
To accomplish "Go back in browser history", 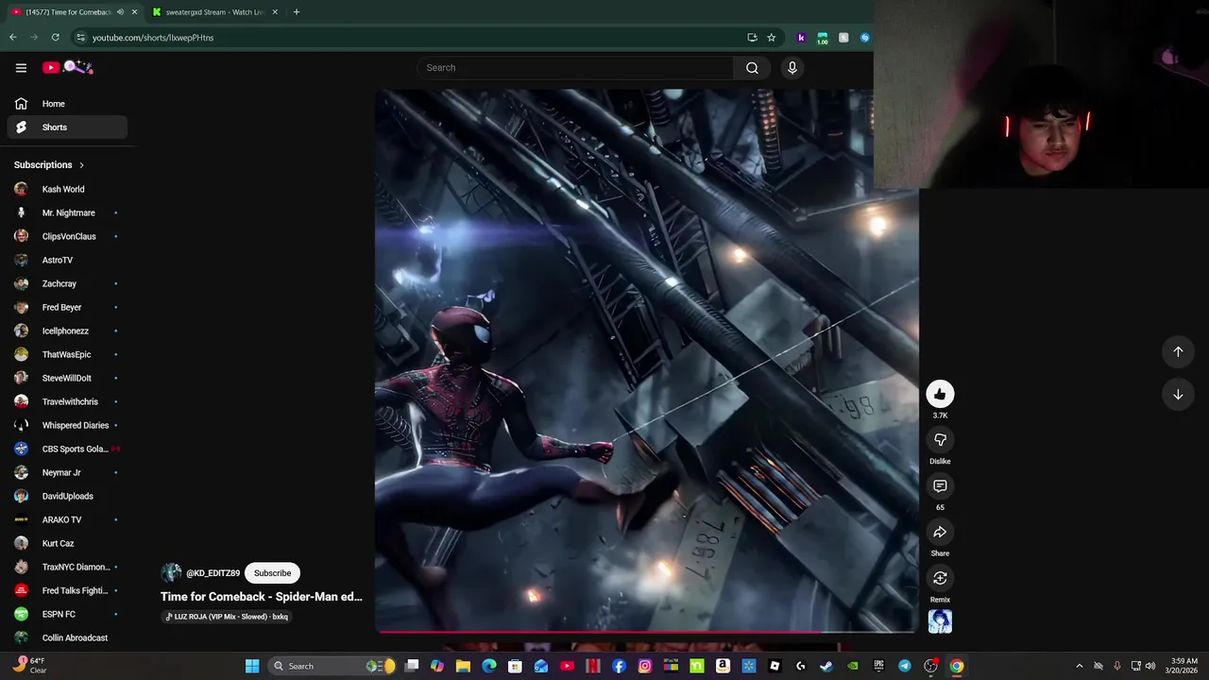I will (13, 38).
